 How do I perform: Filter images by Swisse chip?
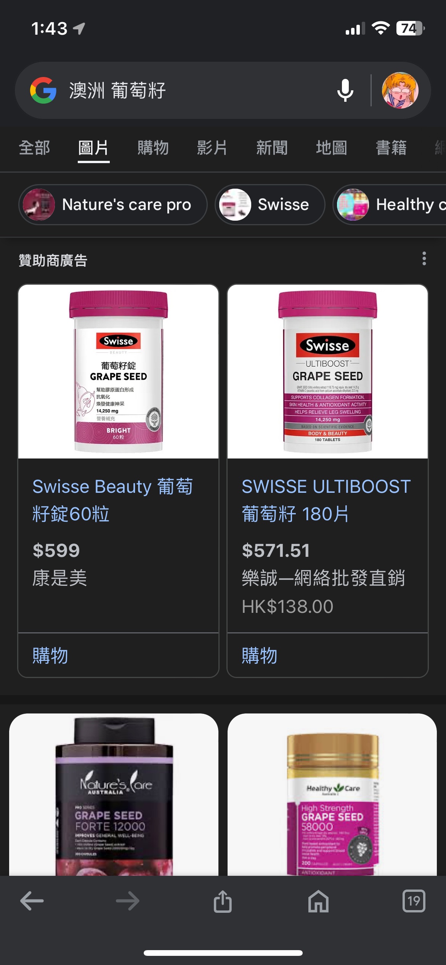(x=270, y=205)
